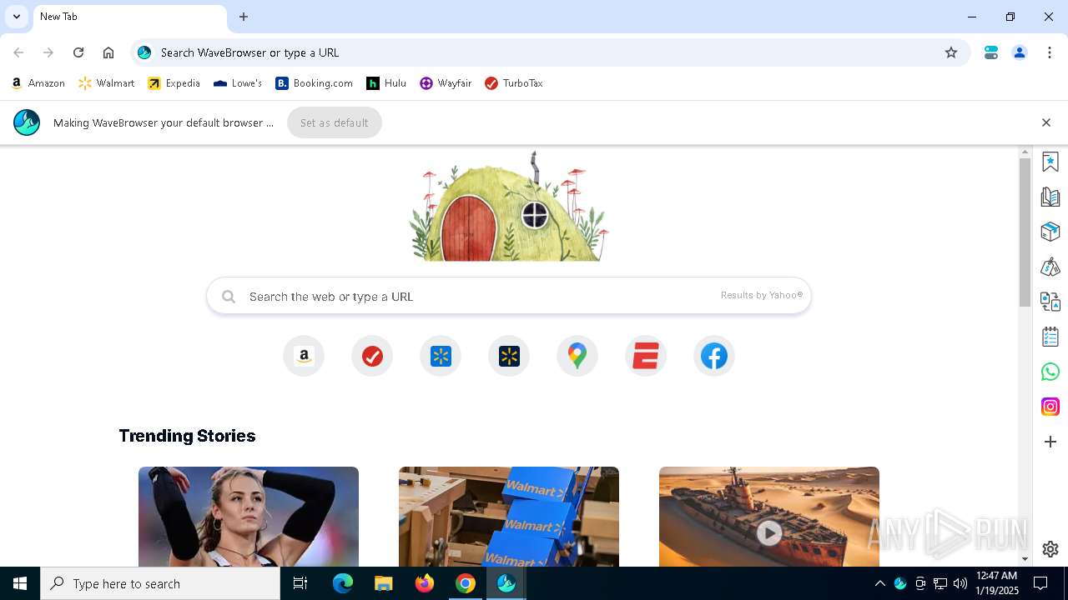Open the Lowe's bookmark
The width and height of the screenshot is (1068, 600).
tap(238, 83)
